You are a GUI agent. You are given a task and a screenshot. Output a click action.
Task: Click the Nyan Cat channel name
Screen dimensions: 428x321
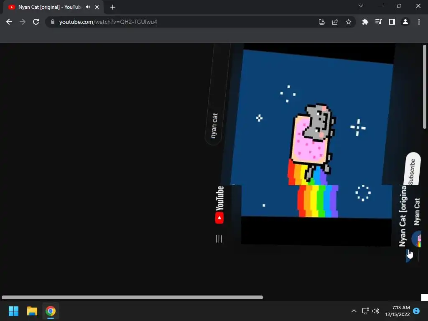coord(417,212)
